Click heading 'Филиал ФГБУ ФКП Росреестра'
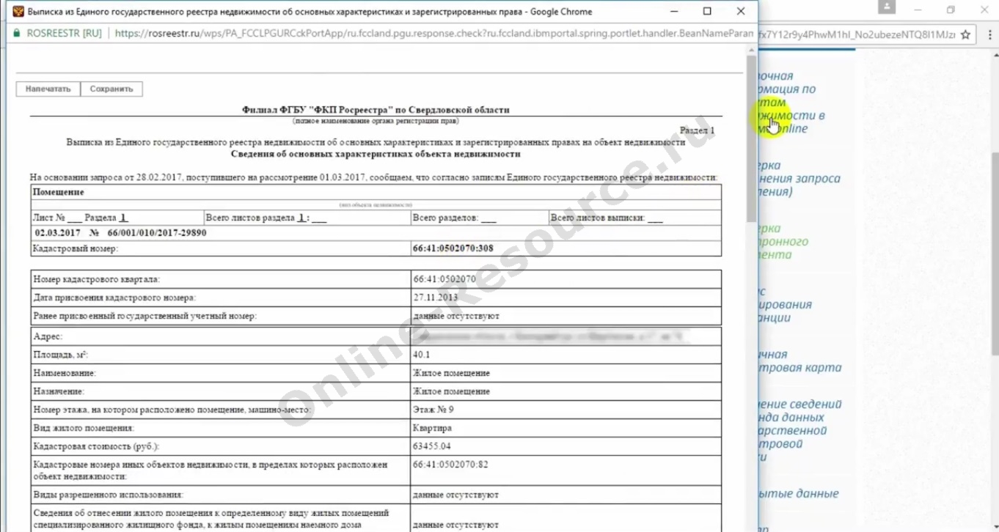This screenshot has width=999, height=532. [376, 110]
